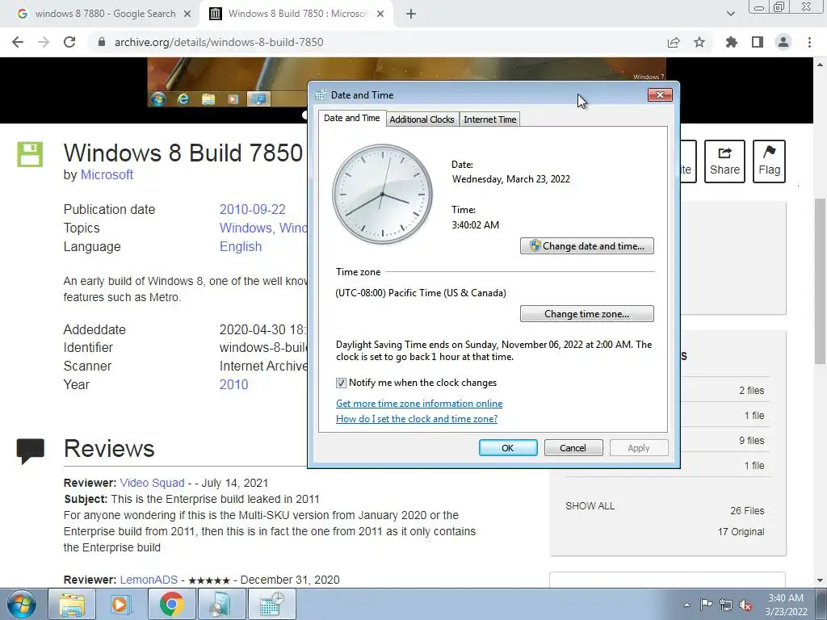Click the 9 files download entry

(751, 440)
